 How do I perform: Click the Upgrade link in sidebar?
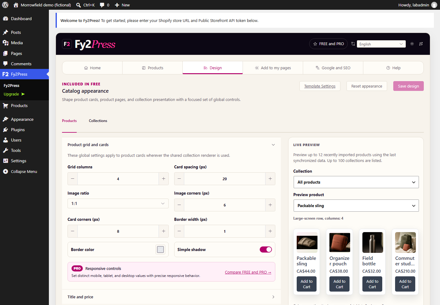(14, 94)
